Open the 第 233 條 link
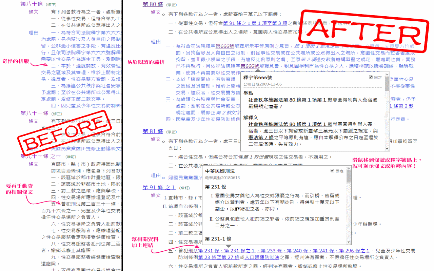 272,251
